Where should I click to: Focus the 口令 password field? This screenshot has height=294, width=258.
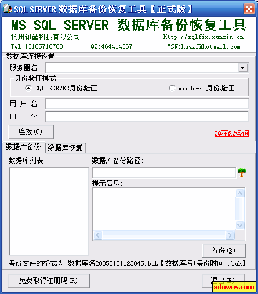147,117
